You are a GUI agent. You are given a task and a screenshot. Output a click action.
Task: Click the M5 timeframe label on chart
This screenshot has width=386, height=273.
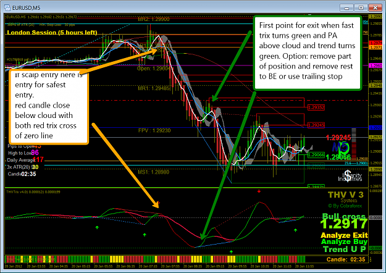(x=340, y=148)
